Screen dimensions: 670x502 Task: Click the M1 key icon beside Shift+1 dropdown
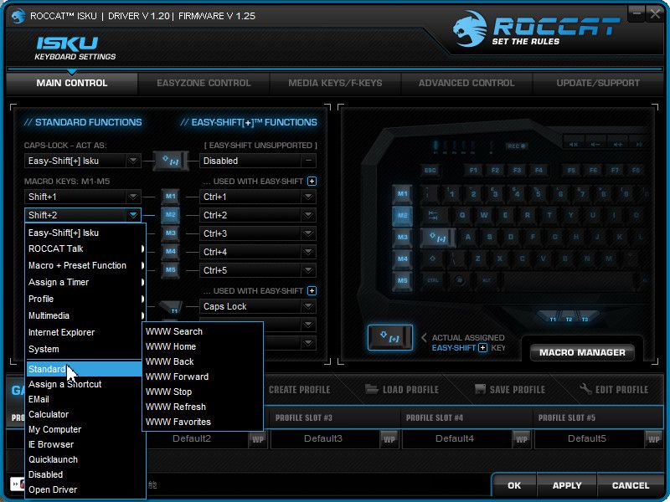171,197
